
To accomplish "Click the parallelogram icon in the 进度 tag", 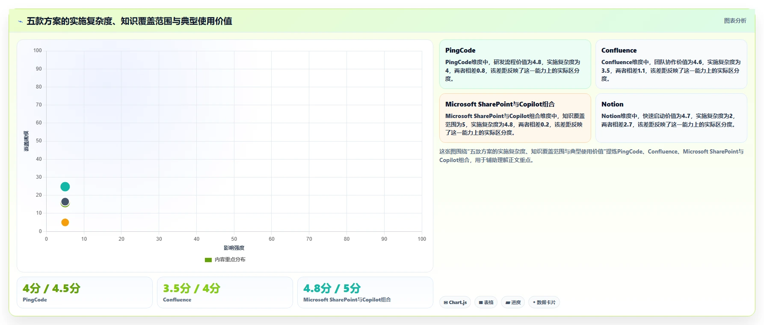I will 508,302.
